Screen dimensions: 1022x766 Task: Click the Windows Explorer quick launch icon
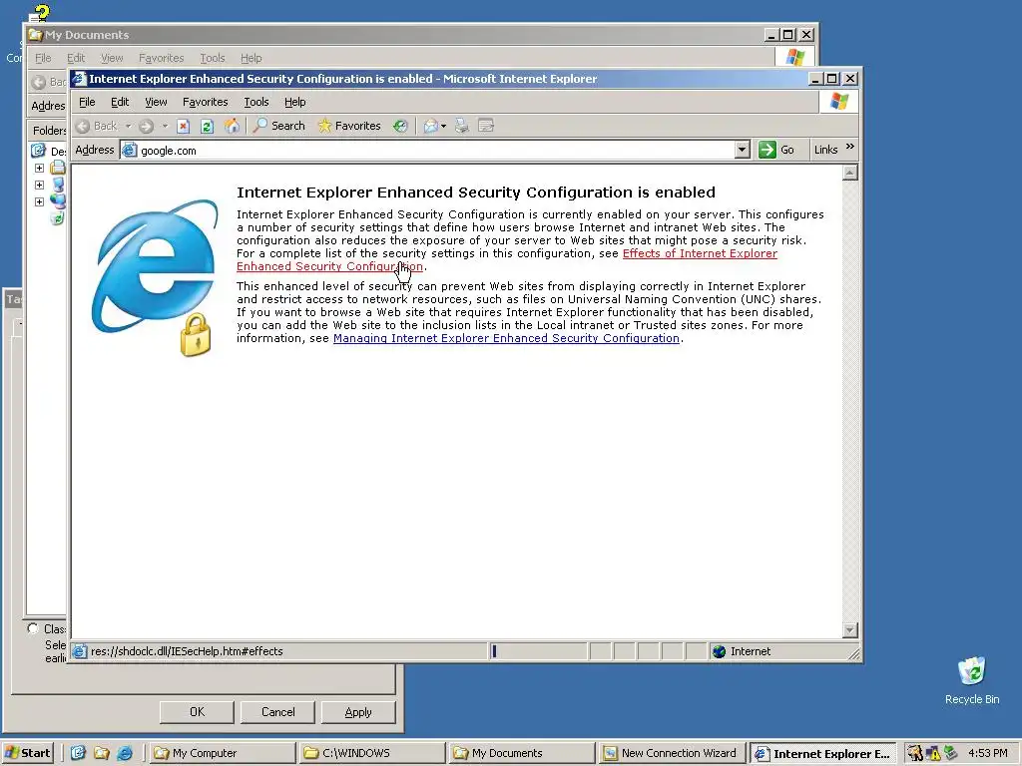102,753
